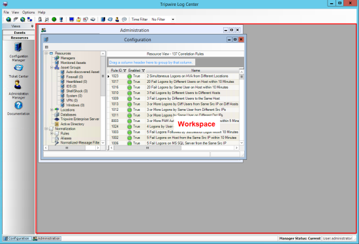The height and width of the screenshot is (244, 359).
Task: Click the blue ticket toolbar icon
Action: coord(110,20)
